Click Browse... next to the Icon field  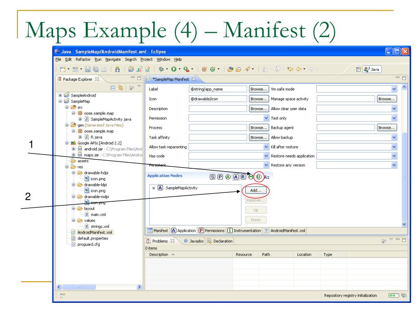[258, 99]
